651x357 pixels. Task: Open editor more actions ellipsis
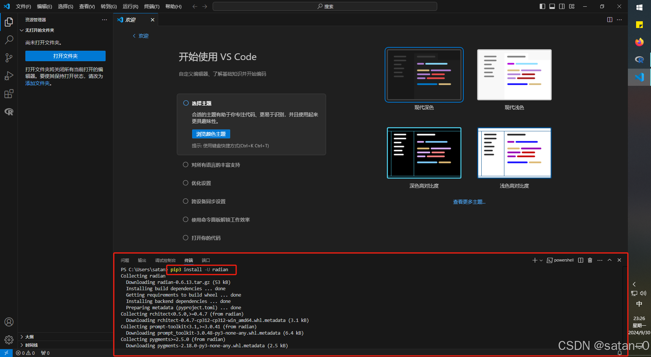[x=619, y=20]
